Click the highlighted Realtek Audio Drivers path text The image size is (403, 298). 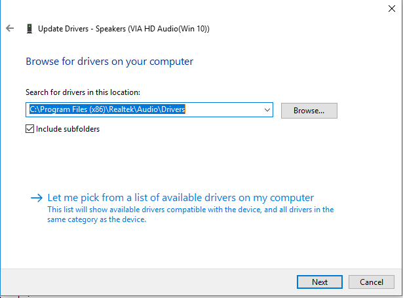(107, 110)
